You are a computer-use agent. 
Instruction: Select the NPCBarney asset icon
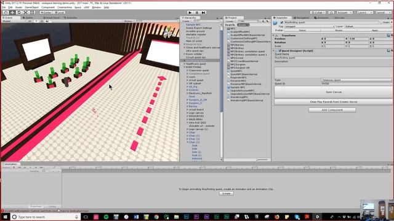pyautogui.click(x=228, y=45)
